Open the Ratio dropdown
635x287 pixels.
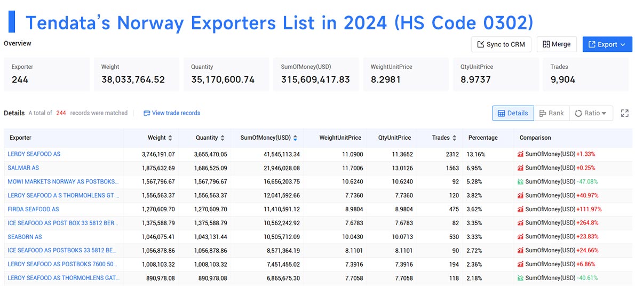pyautogui.click(x=591, y=113)
